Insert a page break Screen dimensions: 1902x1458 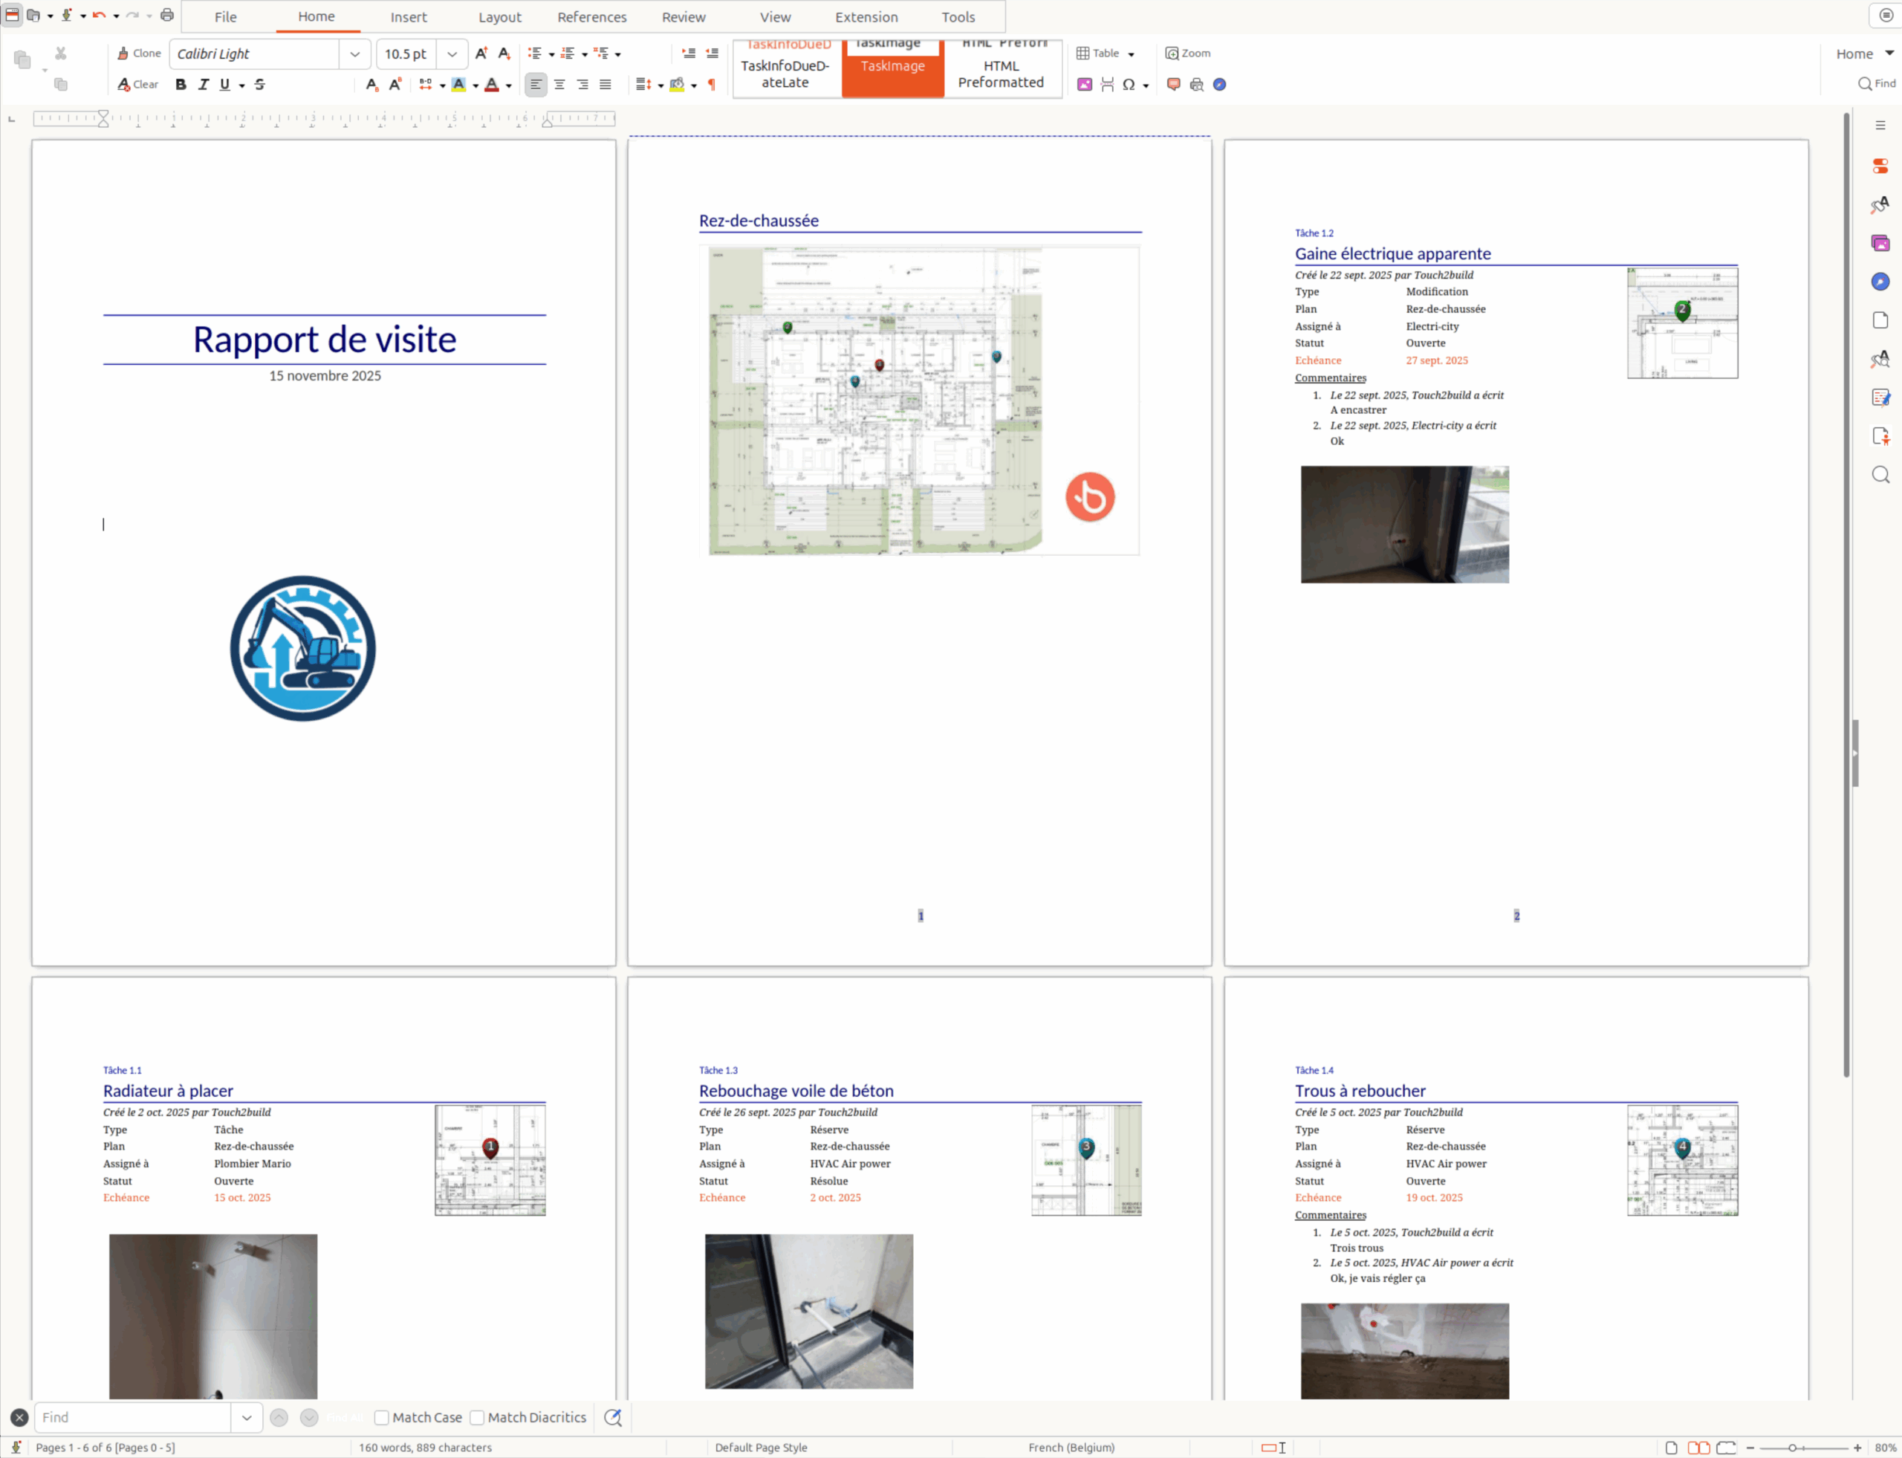tap(1107, 84)
